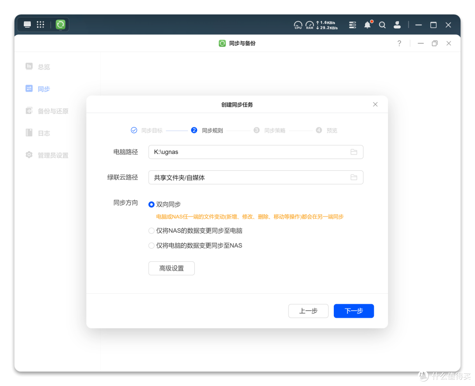The height and width of the screenshot is (386, 475).
Task: Browse folder icon for 绿联云路径
Action: tap(354, 177)
